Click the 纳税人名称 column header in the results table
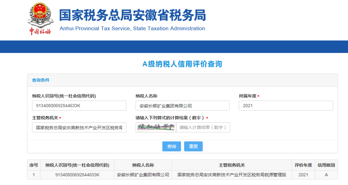The image size is (348, 185). click(x=143, y=165)
